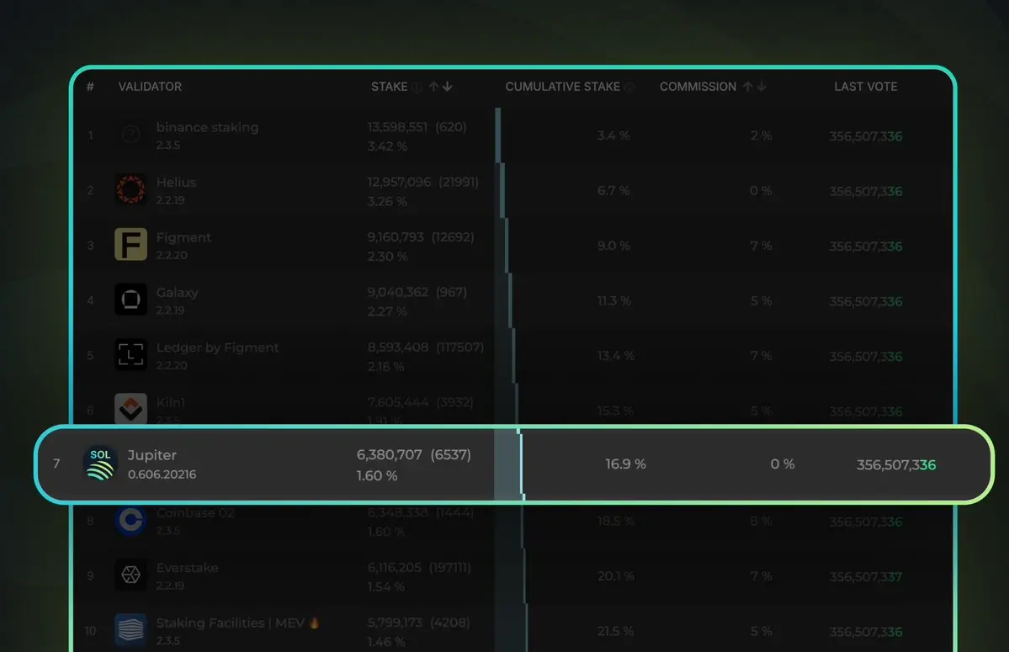Click the CUMULATIVE STAKE column header
The width and height of the screenshot is (1009, 652).
562,86
